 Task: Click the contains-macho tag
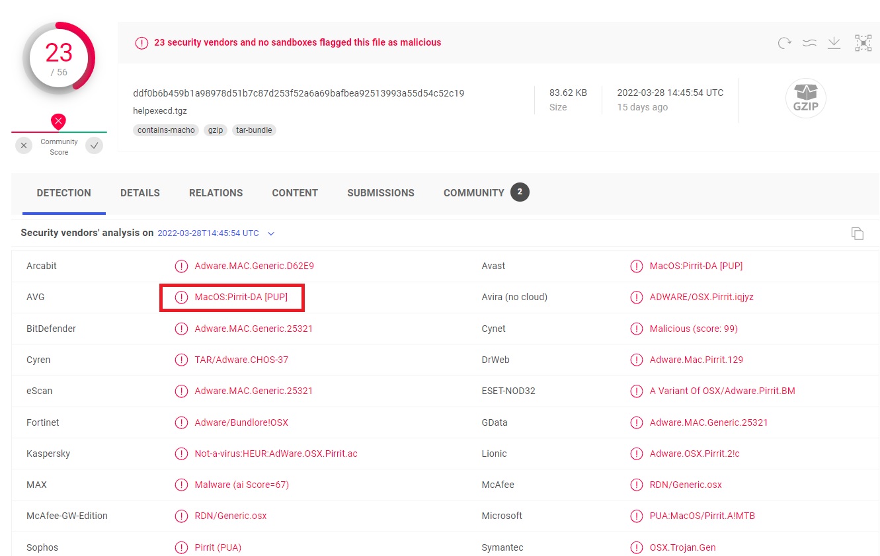click(x=166, y=130)
